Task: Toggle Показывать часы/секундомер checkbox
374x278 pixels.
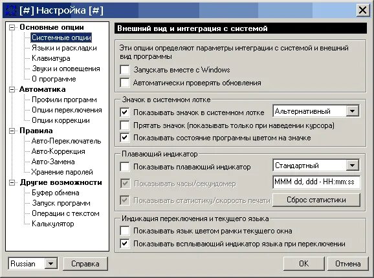Action: (125, 184)
